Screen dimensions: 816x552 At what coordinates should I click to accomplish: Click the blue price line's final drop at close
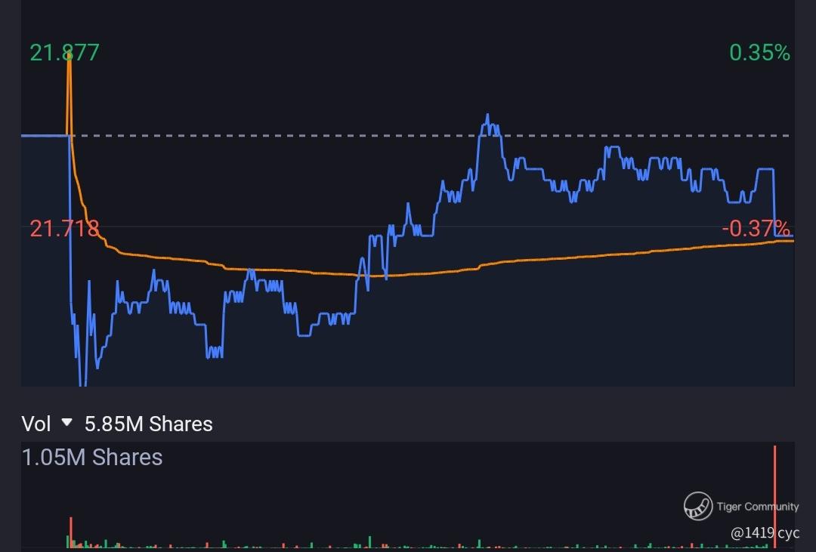775,203
